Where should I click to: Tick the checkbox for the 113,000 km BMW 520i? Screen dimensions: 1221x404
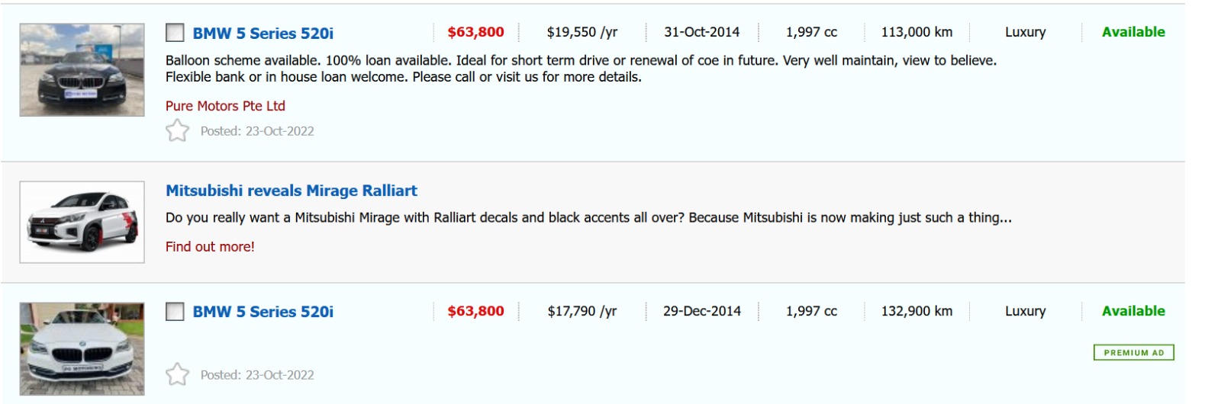click(175, 33)
